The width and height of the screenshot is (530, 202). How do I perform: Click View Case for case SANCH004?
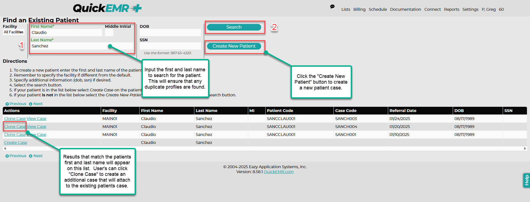pos(36,127)
